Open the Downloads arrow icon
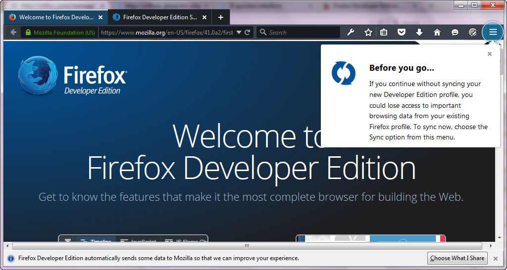Screen dimensions: 507x270 (419, 32)
